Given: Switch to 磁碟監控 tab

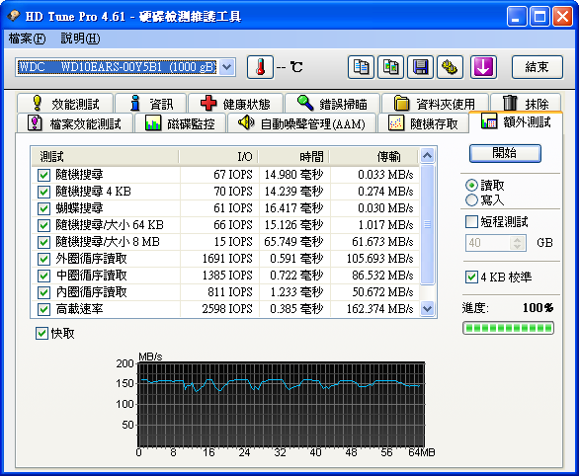Looking at the screenshot, I should [180, 123].
